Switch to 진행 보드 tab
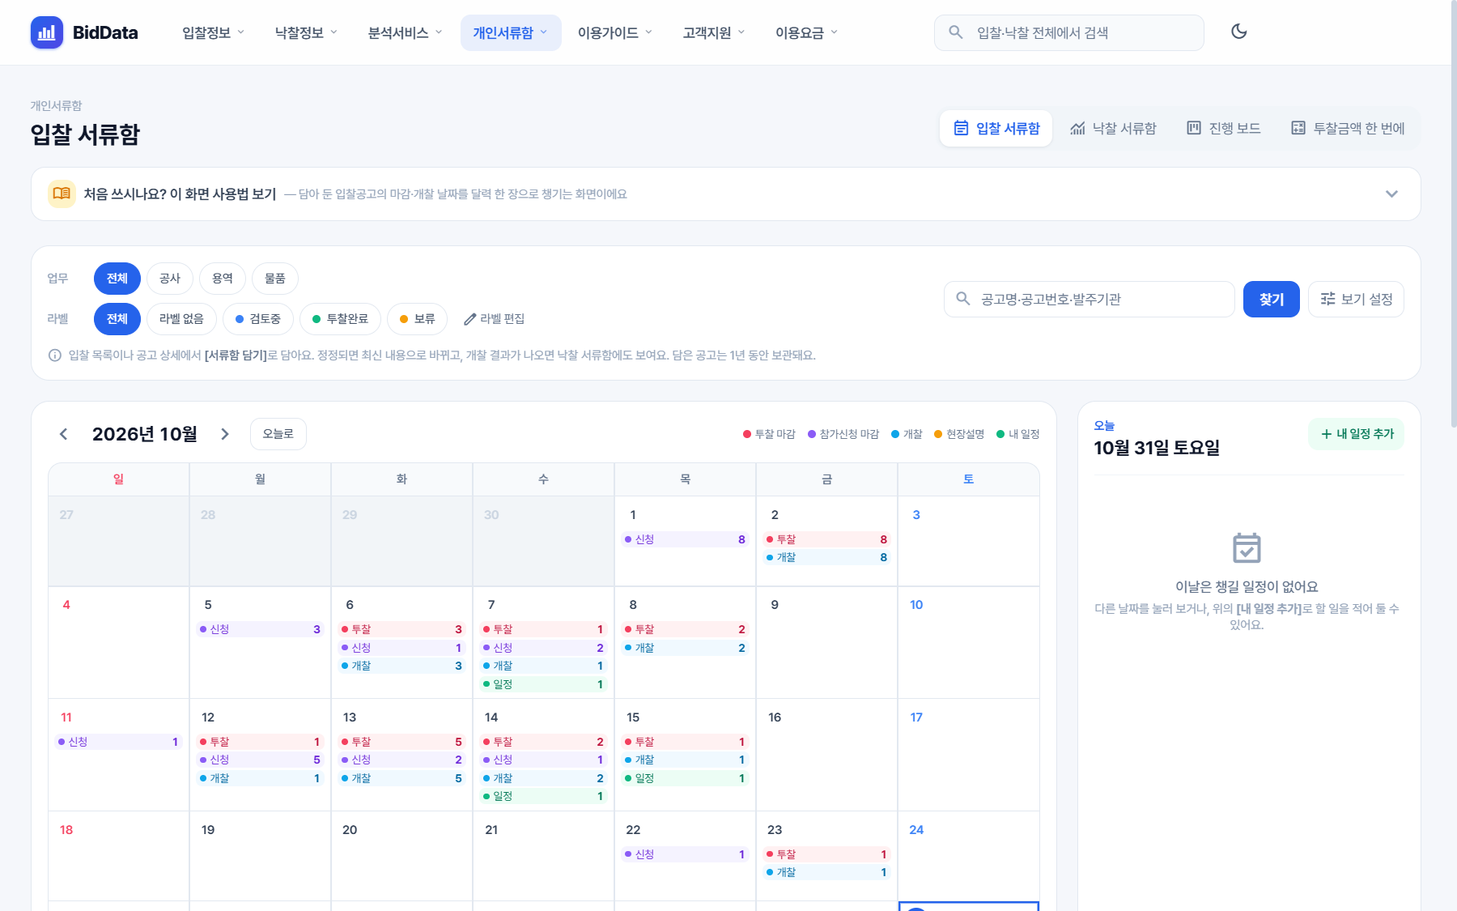The height and width of the screenshot is (911, 1457). coord(1223,128)
